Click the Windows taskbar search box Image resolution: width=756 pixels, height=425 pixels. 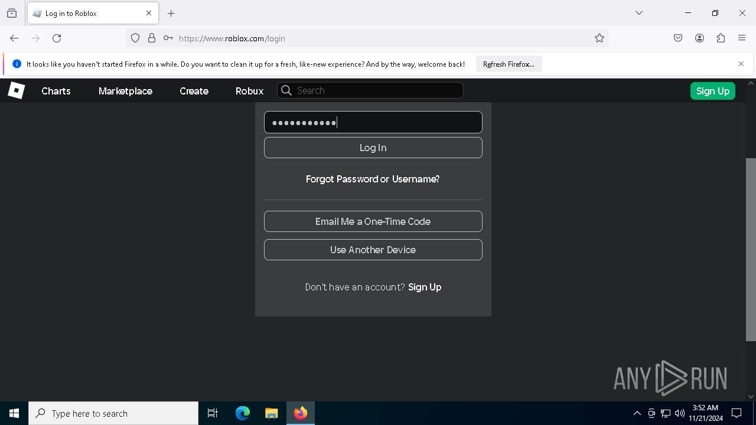pyautogui.click(x=113, y=413)
